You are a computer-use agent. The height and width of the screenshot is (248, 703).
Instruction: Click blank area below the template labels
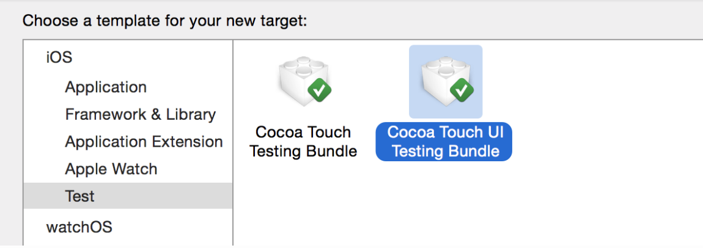coord(448,206)
